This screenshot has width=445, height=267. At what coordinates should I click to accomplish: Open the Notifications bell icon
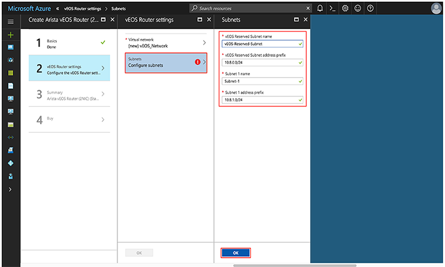pos(320,8)
